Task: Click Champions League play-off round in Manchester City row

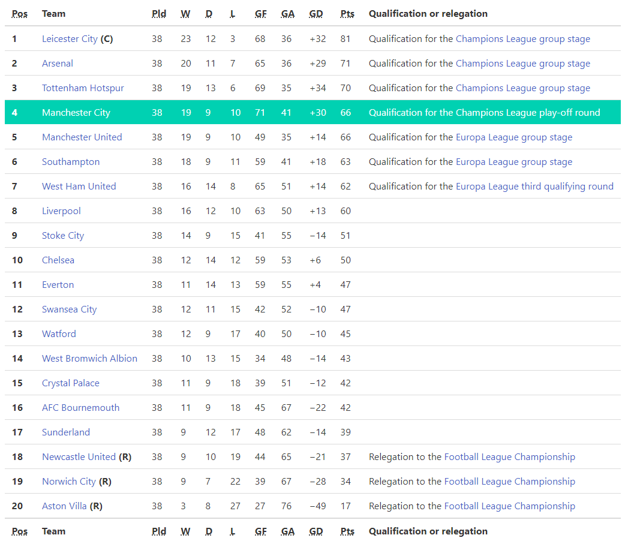Action: tap(528, 112)
